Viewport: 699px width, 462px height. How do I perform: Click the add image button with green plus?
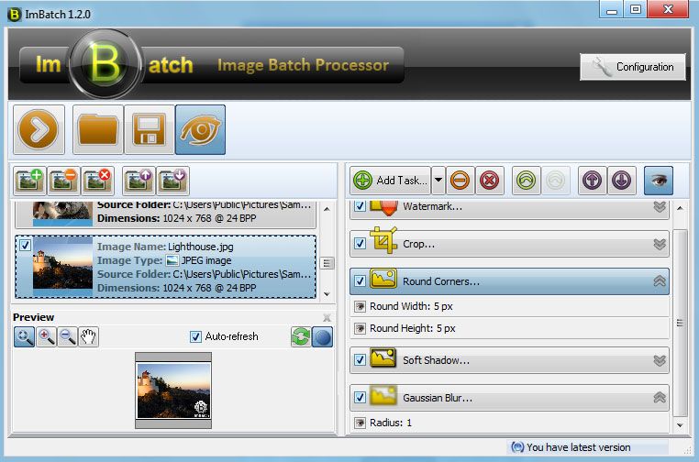pyautogui.click(x=29, y=180)
